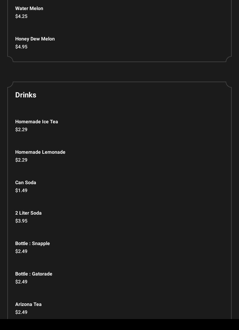The image size is (239, 330).
Task: Select Bottle : Snapple drink
Action: coord(33,244)
